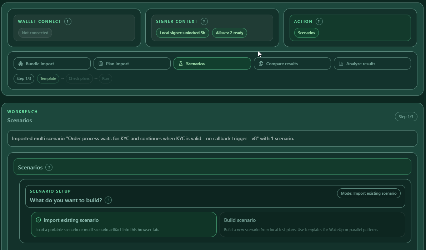This screenshot has height=250, width=426.
Task: Click the checkmark icon on Import existing scenario
Action: [38, 220]
